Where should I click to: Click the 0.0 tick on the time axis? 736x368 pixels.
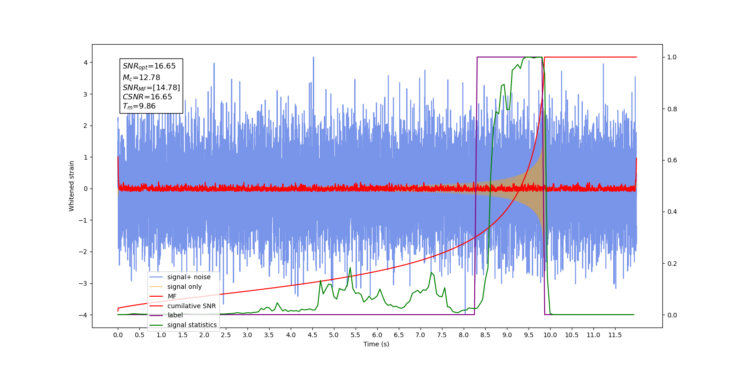tap(118, 335)
